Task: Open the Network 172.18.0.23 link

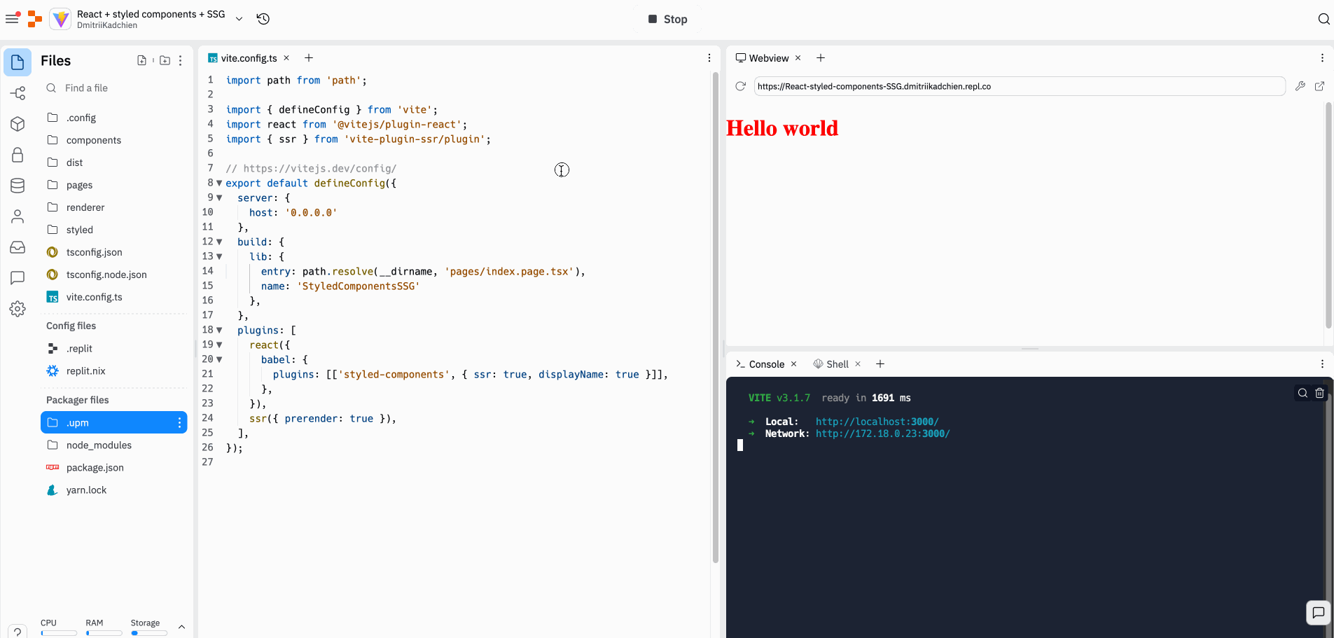Action: click(x=882, y=434)
